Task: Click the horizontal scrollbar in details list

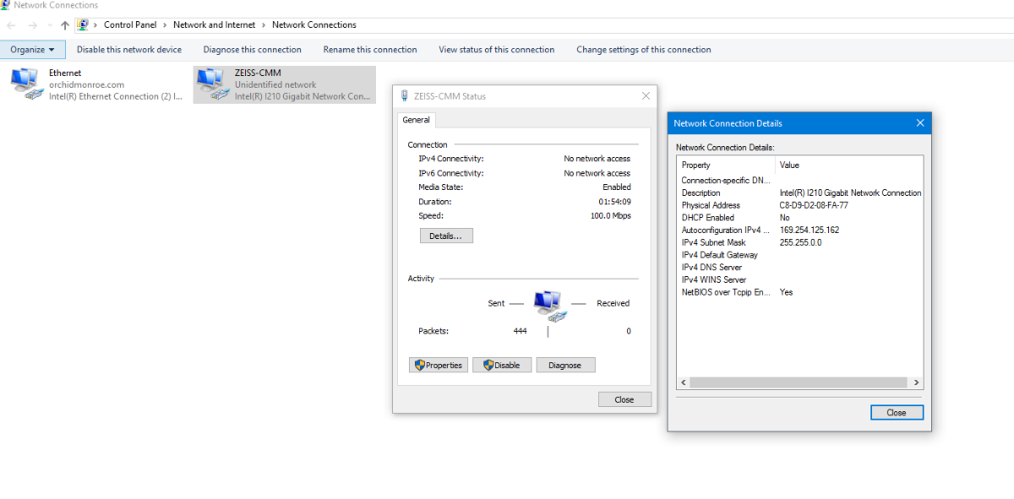Action: coord(799,382)
